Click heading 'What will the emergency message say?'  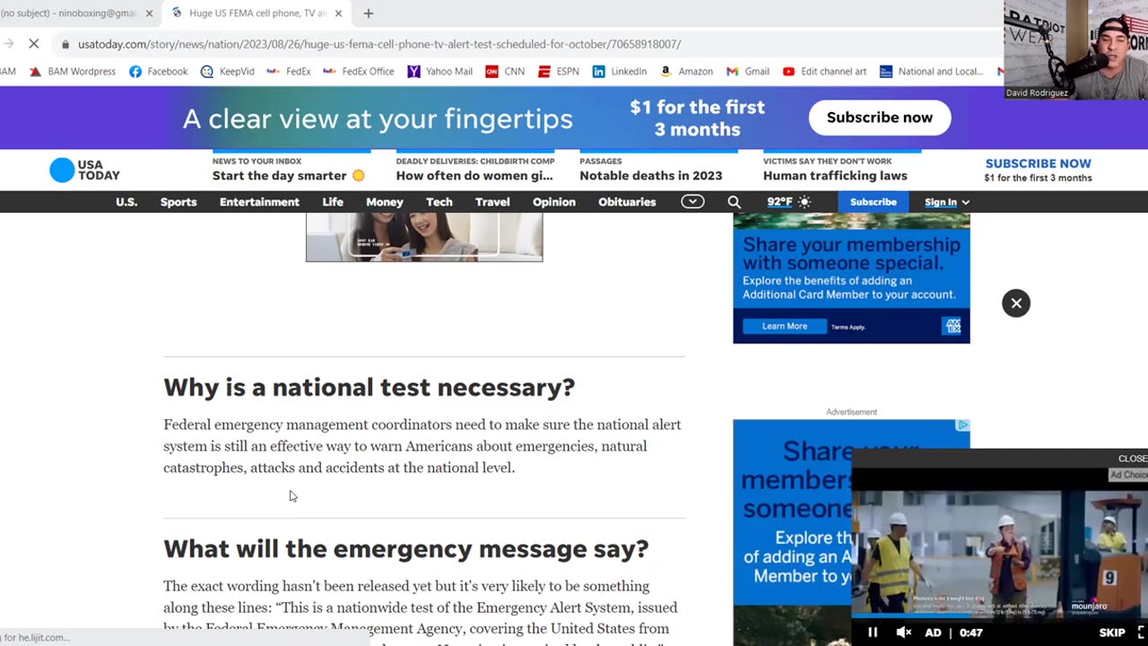point(405,549)
